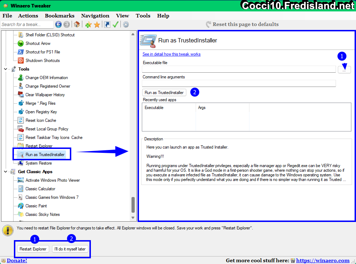356x264 pixels.
Task: Open the Tools menu
Action: [x=143, y=16]
